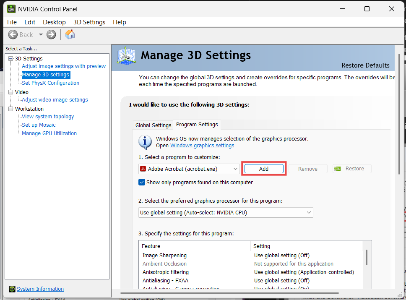Open the Desktop menu
Viewport: 406px width, 300px height.
click(54, 22)
